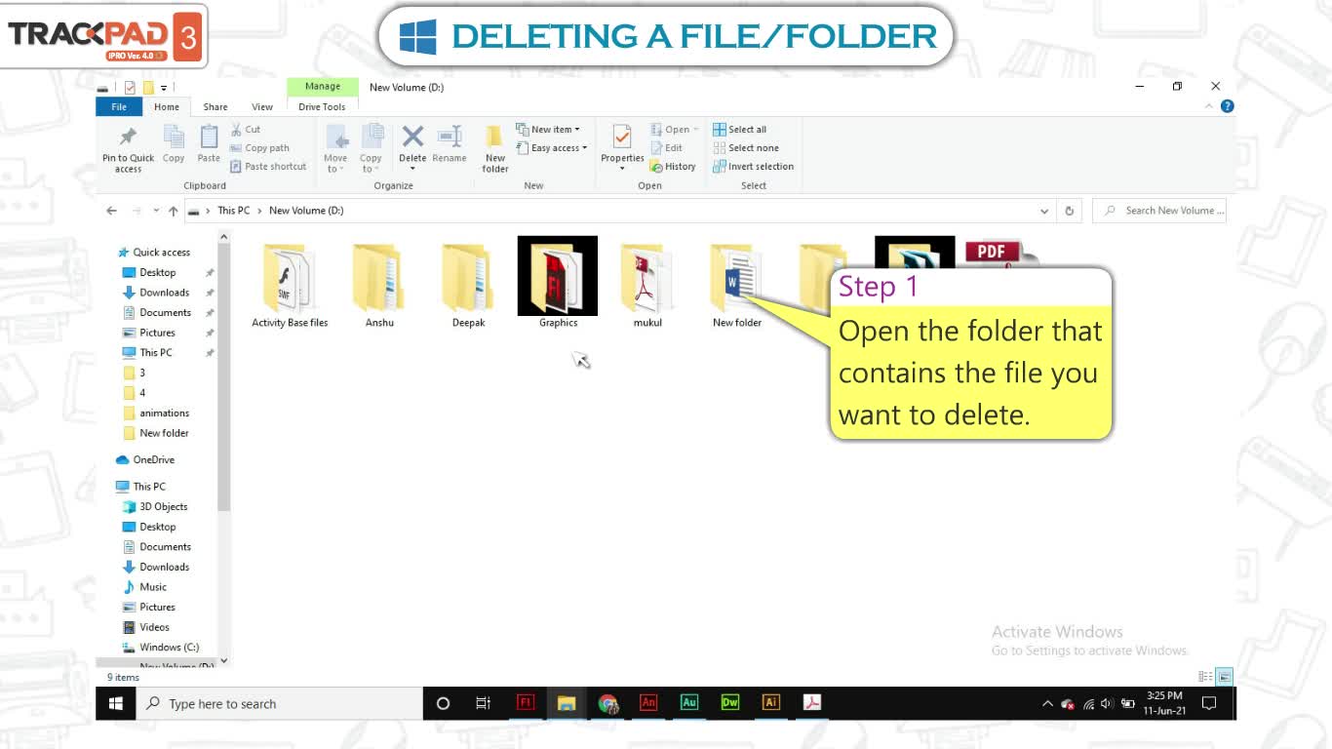This screenshot has width=1332, height=749.
Task: Click This PC in the breadcrumb path
Action: click(x=233, y=211)
